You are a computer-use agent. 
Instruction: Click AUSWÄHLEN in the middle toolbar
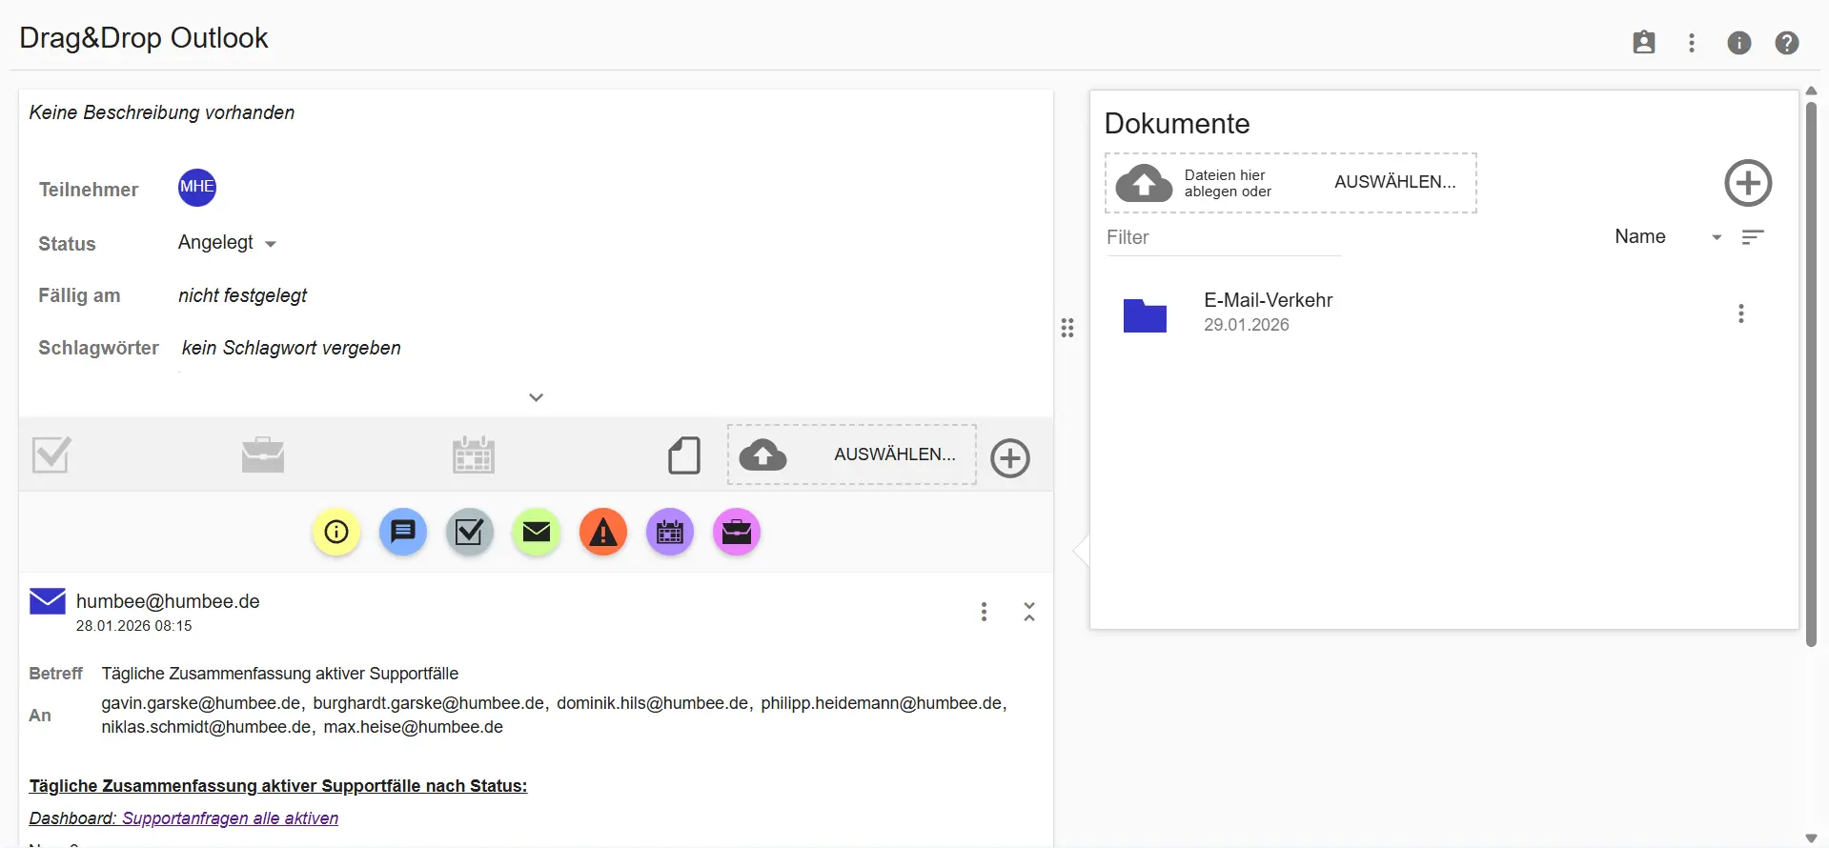pos(895,454)
